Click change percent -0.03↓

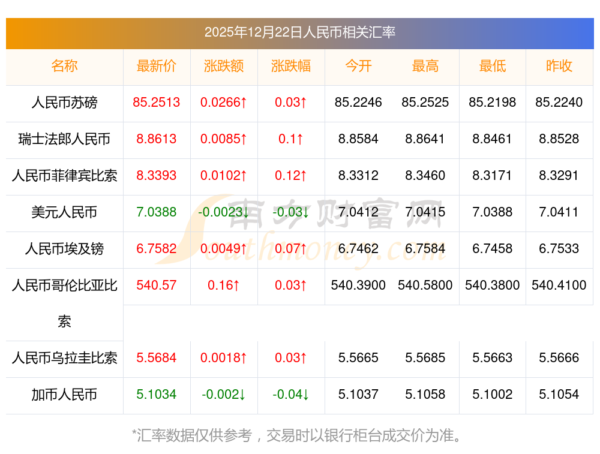[291, 212]
